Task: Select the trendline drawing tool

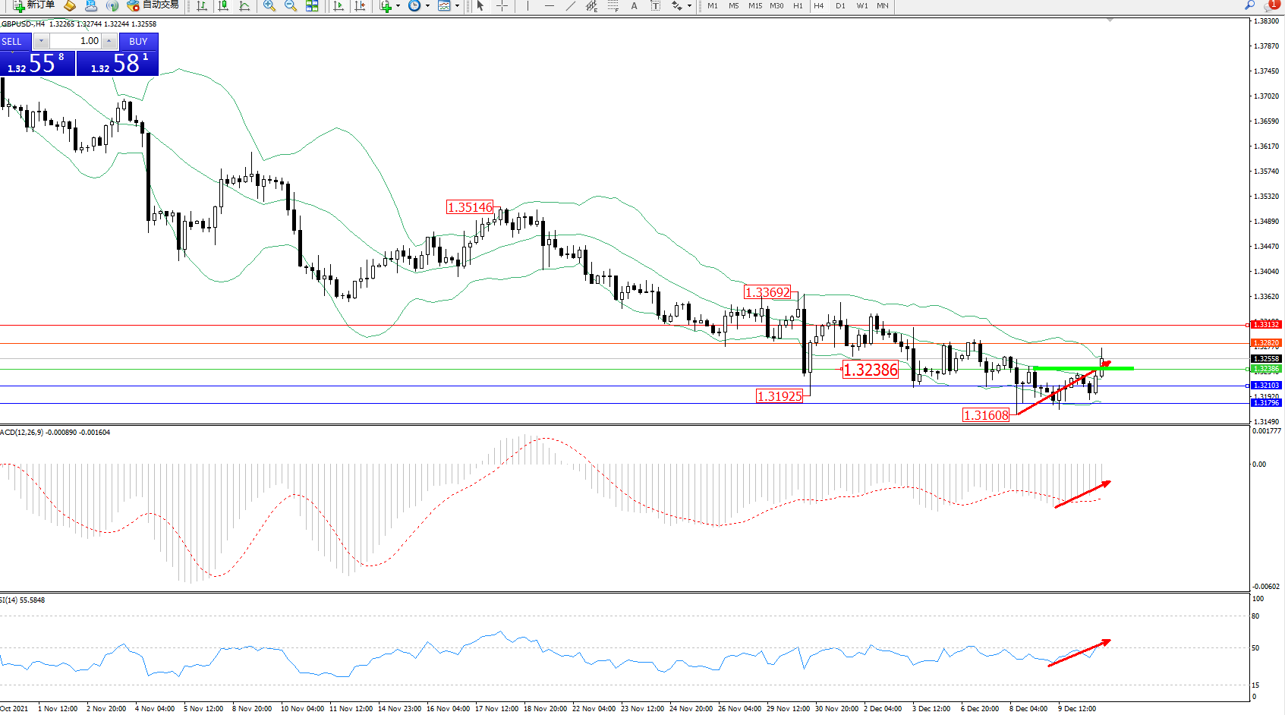Action: [x=570, y=5]
